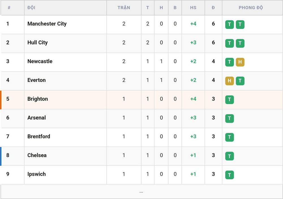Open the Manchester City team link
This screenshot has width=283, height=199.
(x=47, y=24)
